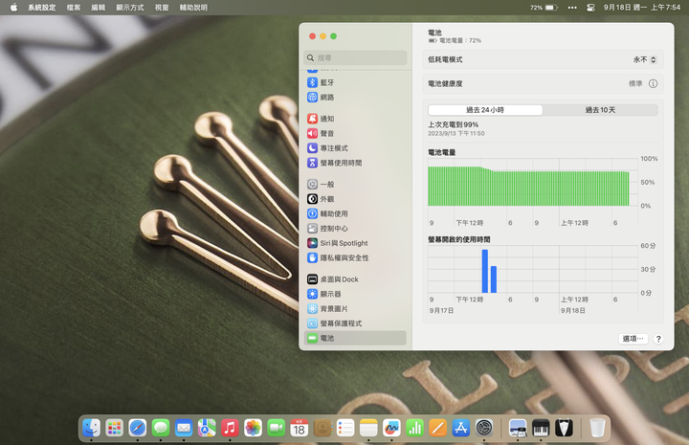Click the date and time 9月18日 clock

tap(641, 8)
